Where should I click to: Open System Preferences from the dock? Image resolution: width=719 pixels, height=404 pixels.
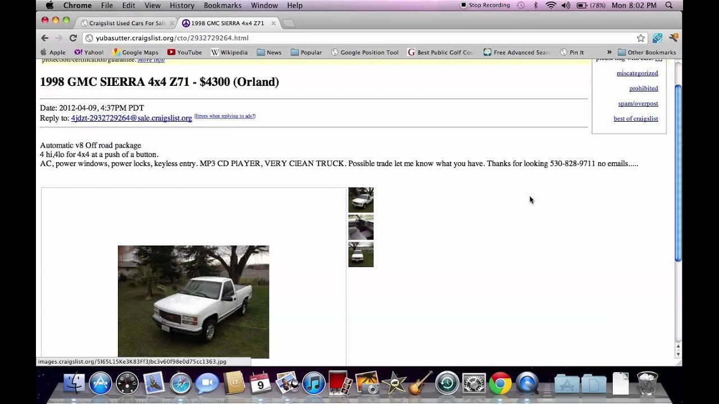pos(474,383)
